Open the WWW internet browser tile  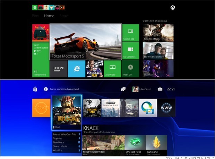point(166,108)
